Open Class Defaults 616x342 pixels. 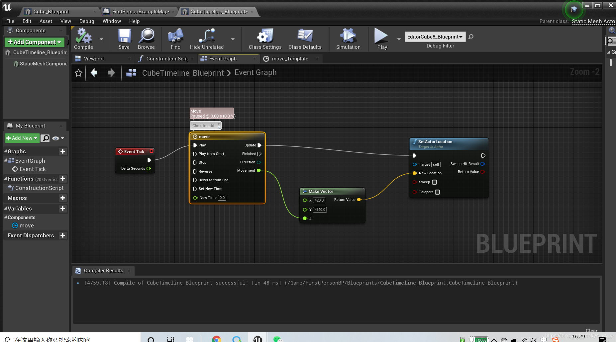[305, 38]
